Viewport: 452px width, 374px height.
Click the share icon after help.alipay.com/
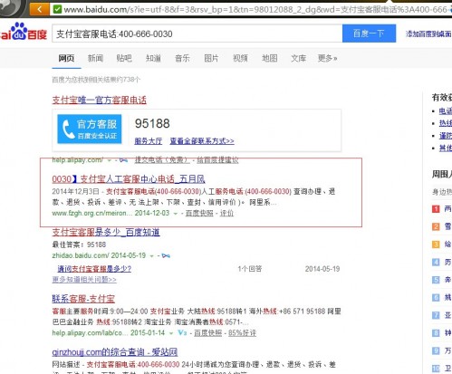point(123,160)
